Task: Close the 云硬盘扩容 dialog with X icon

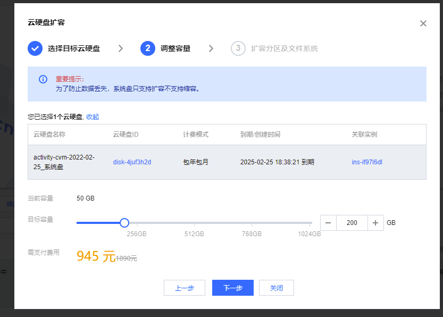Action: tap(423, 23)
